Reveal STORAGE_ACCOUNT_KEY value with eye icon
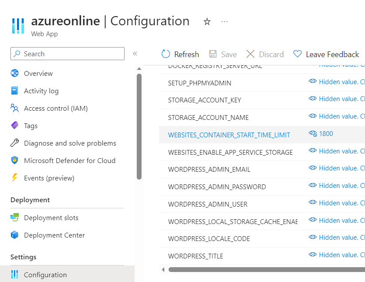Screen dimensions: 365x282 (x=313, y=98)
